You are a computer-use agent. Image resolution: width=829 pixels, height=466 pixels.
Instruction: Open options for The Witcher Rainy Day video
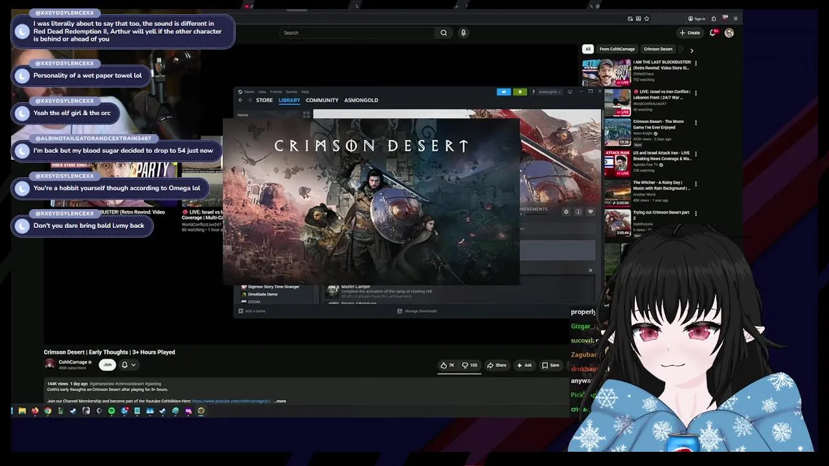(x=696, y=183)
